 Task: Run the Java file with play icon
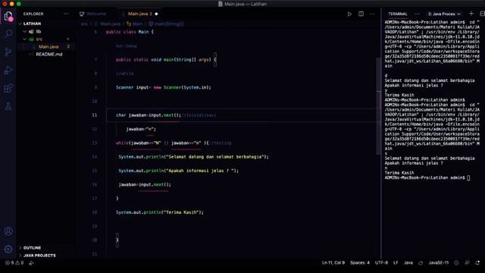(x=349, y=14)
